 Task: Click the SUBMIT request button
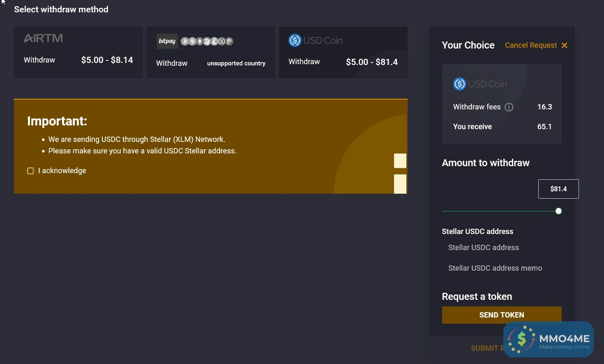point(502,348)
